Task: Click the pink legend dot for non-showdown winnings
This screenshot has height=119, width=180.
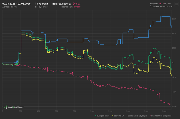Action: pyautogui.click(x=150, y=116)
